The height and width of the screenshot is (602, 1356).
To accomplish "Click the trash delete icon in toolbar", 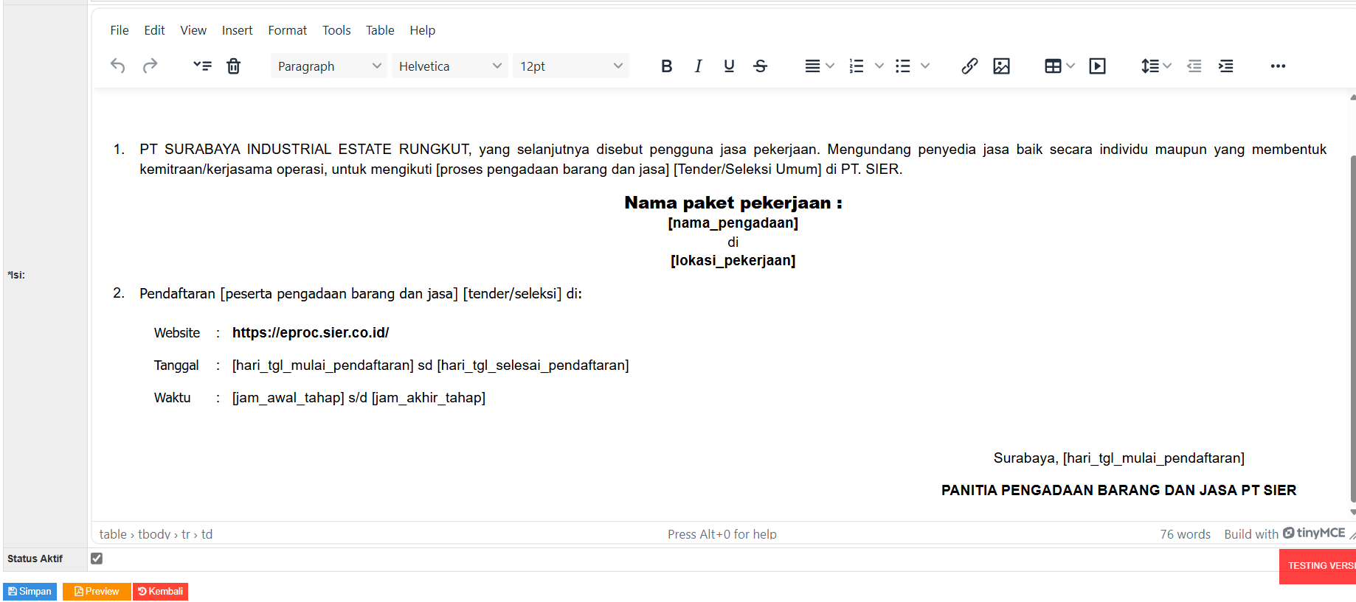I will click(233, 66).
